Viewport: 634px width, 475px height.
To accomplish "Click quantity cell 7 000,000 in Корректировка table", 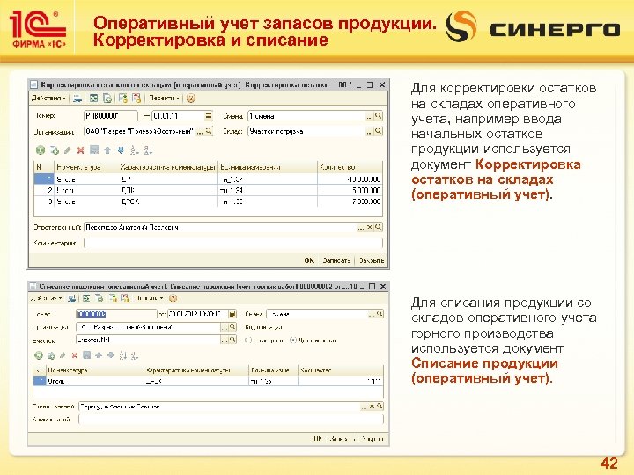I will (350, 201).
